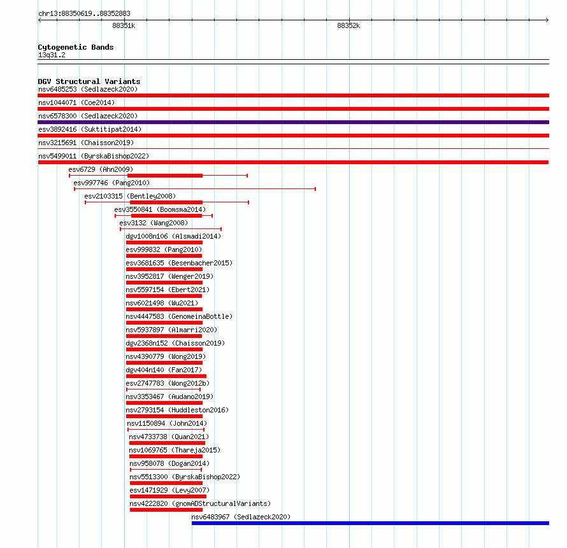Click the red bar under nsv4222820
567x548 pixels.
tap(166, 510)
